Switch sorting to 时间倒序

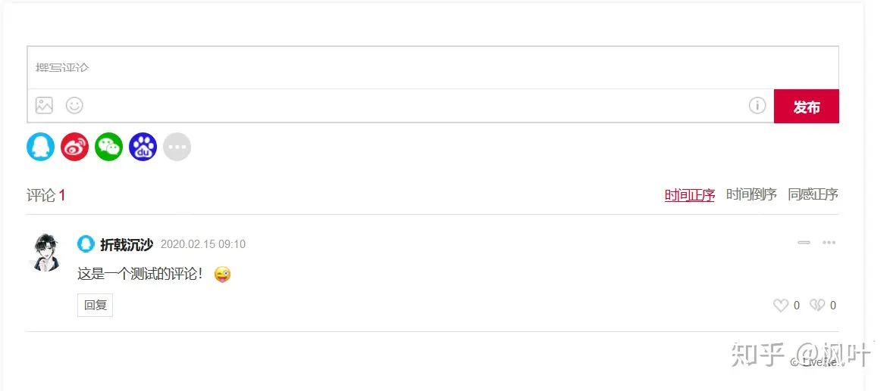pos(751,194)
